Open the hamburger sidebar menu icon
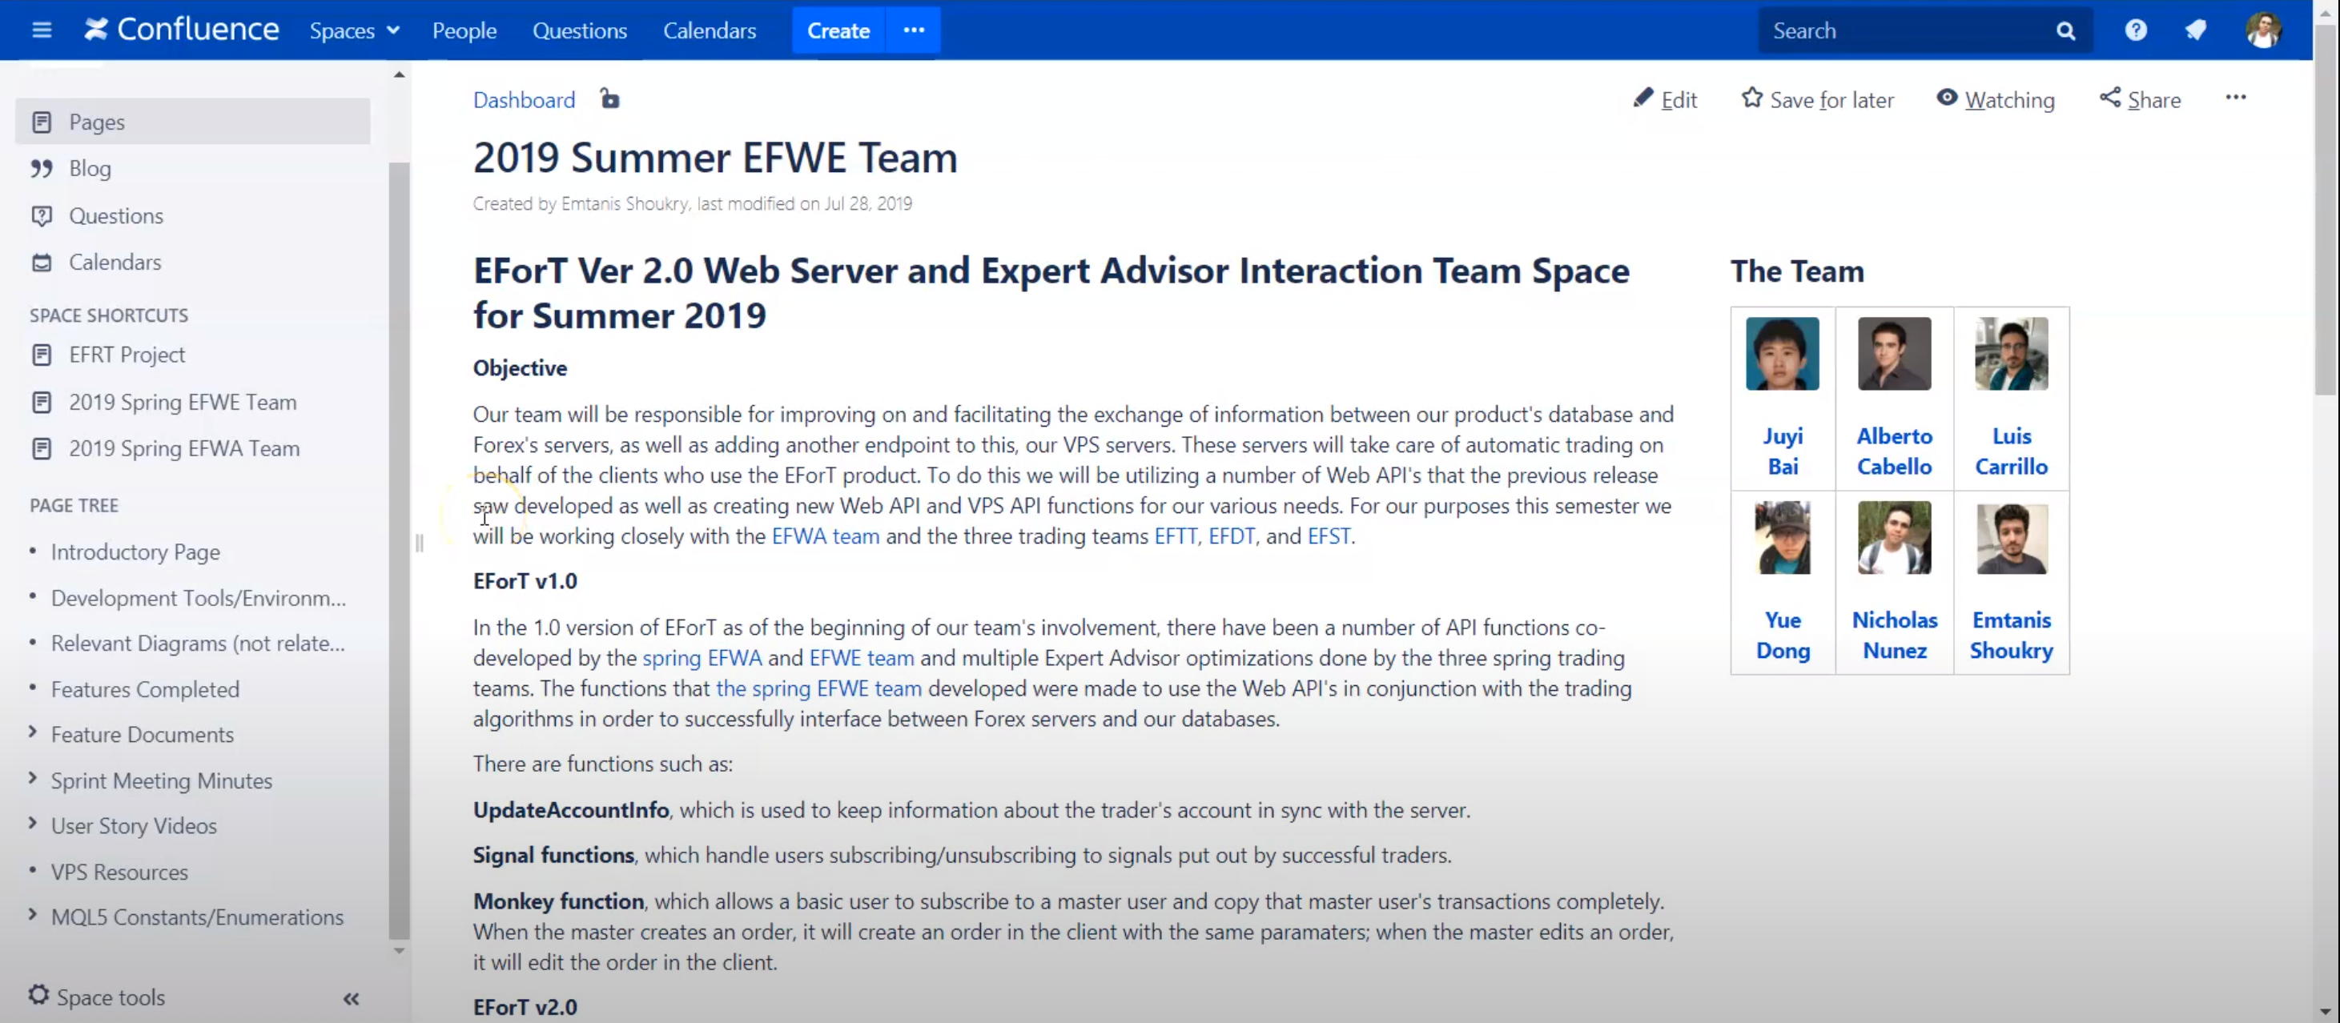This screenshot has height=1023, width=2340. (42, 30)
